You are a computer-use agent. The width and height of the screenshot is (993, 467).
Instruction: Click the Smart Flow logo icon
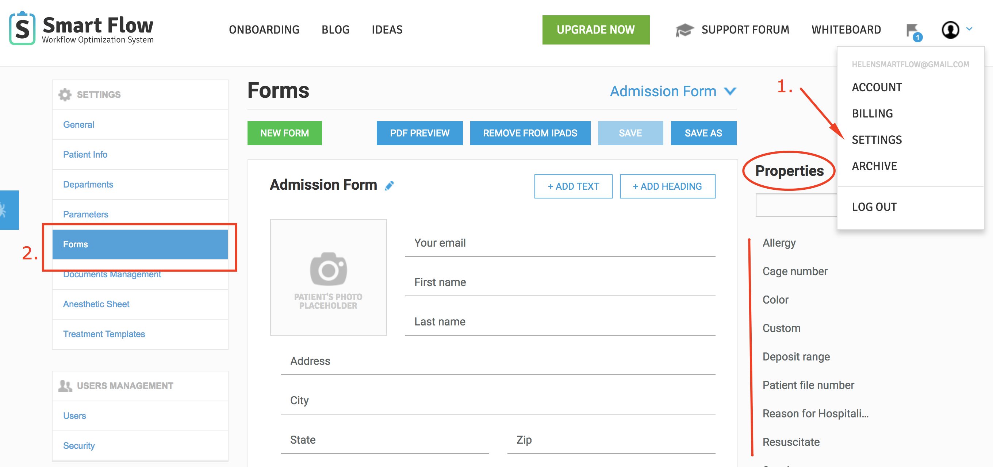point(22,28)
